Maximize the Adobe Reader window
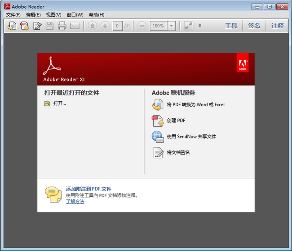The image size is (292, 251). pos(270,7)
